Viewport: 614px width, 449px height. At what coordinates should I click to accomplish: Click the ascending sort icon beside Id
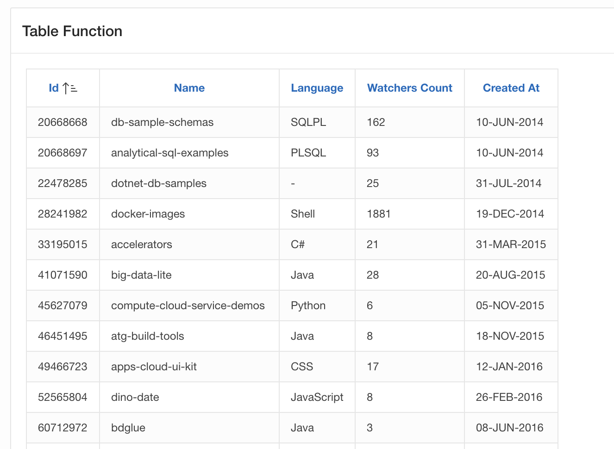(x=70, y=88)
